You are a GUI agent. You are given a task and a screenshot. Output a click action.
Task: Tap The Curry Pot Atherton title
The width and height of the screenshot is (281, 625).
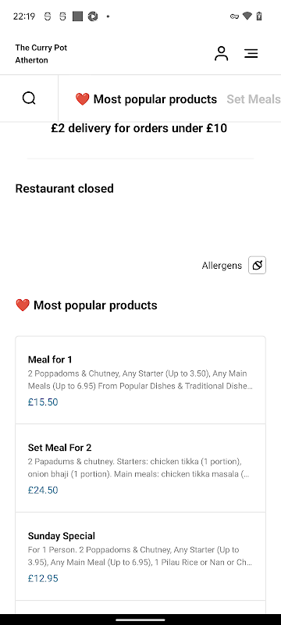[x=41, y=54]
